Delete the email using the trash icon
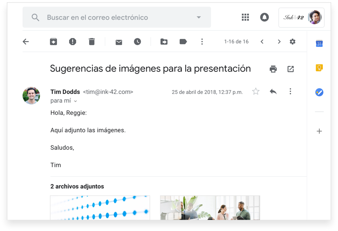Image resolution: width=338 pixels, height=231 pixels. [92, 42]
